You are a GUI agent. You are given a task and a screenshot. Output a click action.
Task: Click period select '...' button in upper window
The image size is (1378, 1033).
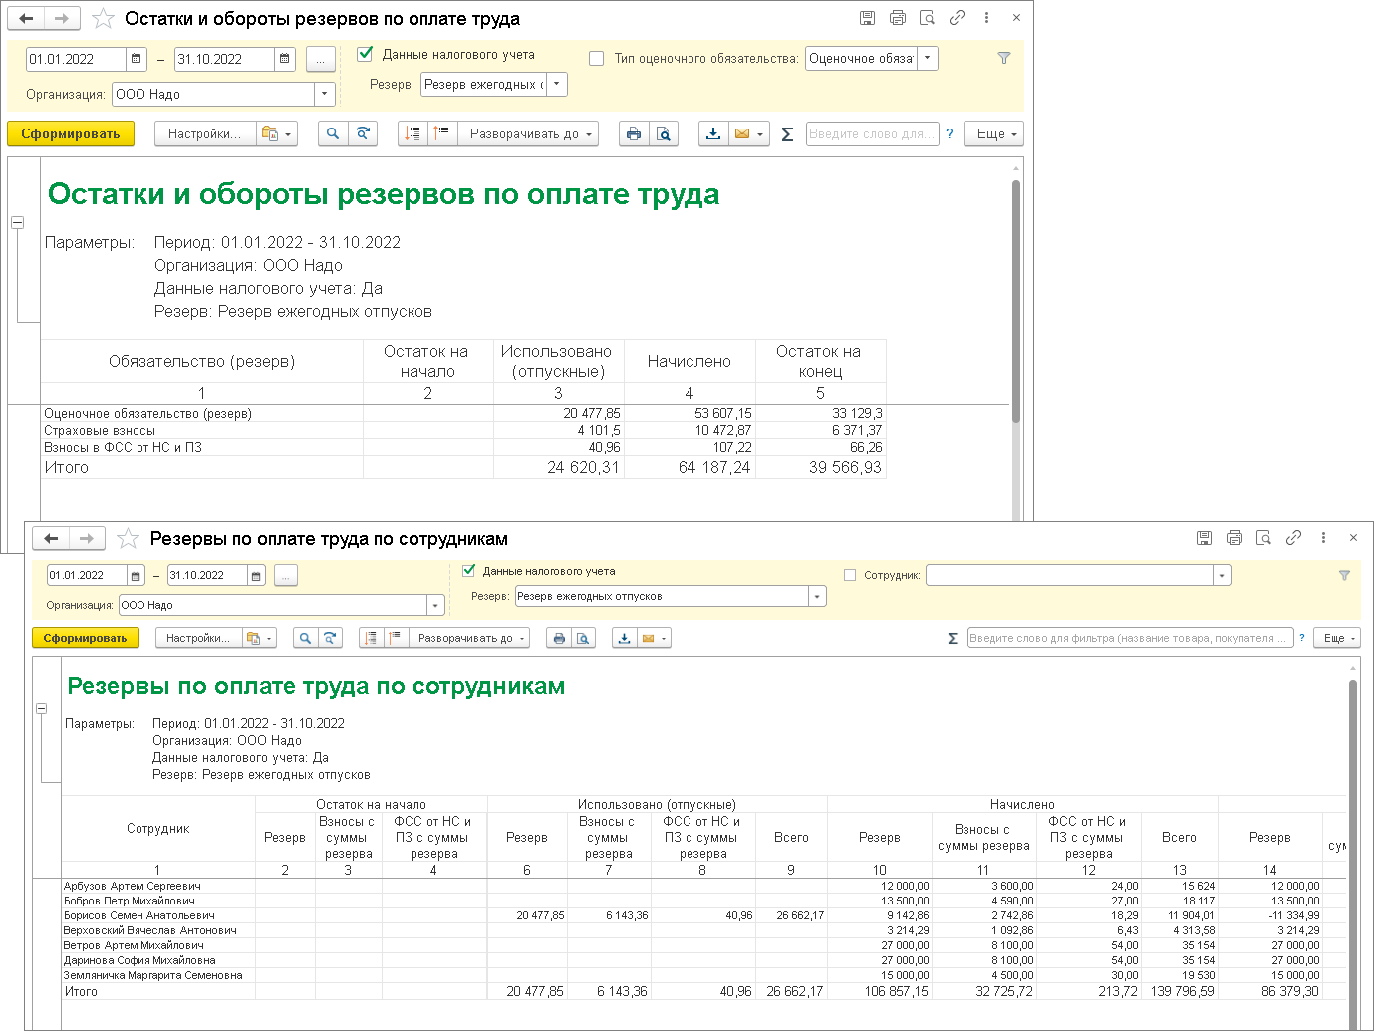[x=320, y=59]
